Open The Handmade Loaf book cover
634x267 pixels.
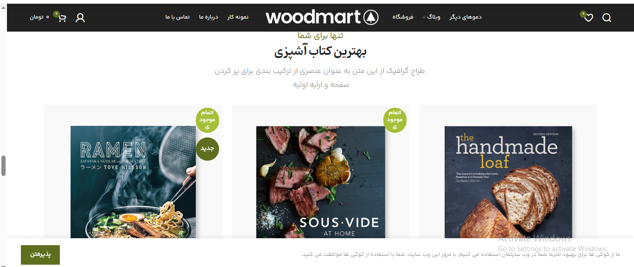pyautogui.click(x=508, y=182)
